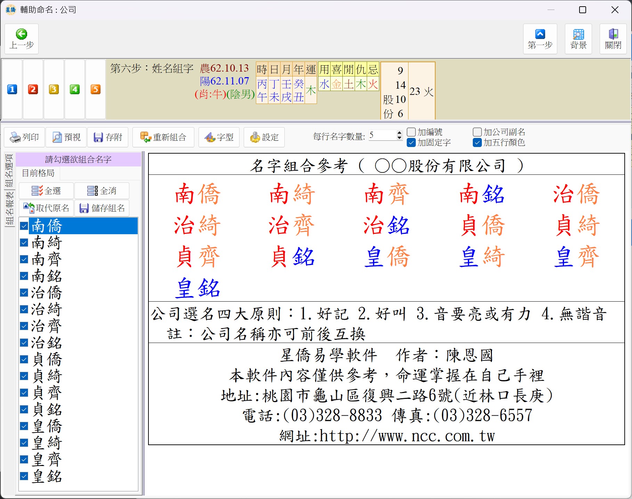Uncheck 治銘 in the name list
The height and width of the screenshot is (499, 632).
pyautogui.click(x=24, y=343)
